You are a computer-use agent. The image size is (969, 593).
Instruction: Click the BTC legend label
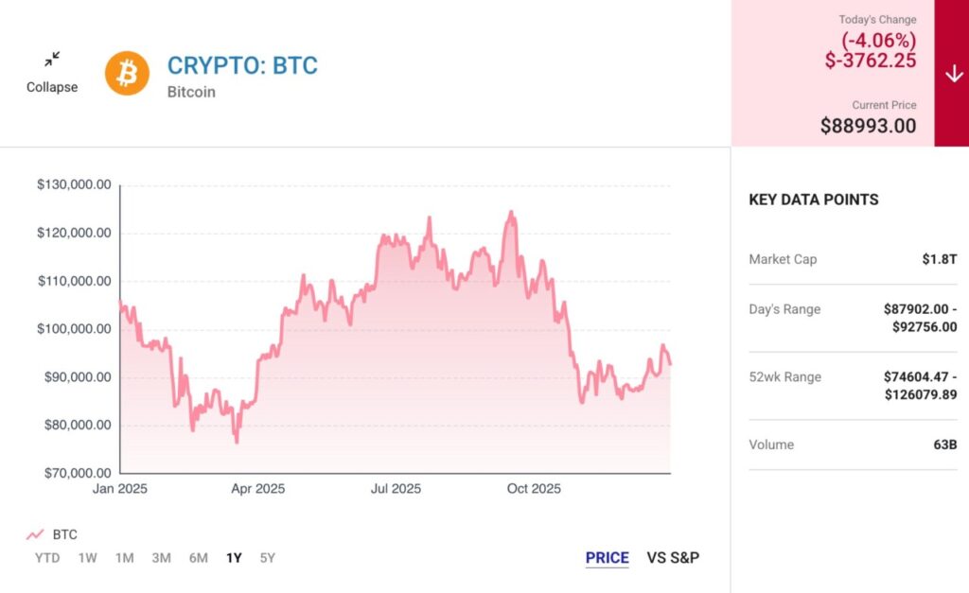pos(64,534)
